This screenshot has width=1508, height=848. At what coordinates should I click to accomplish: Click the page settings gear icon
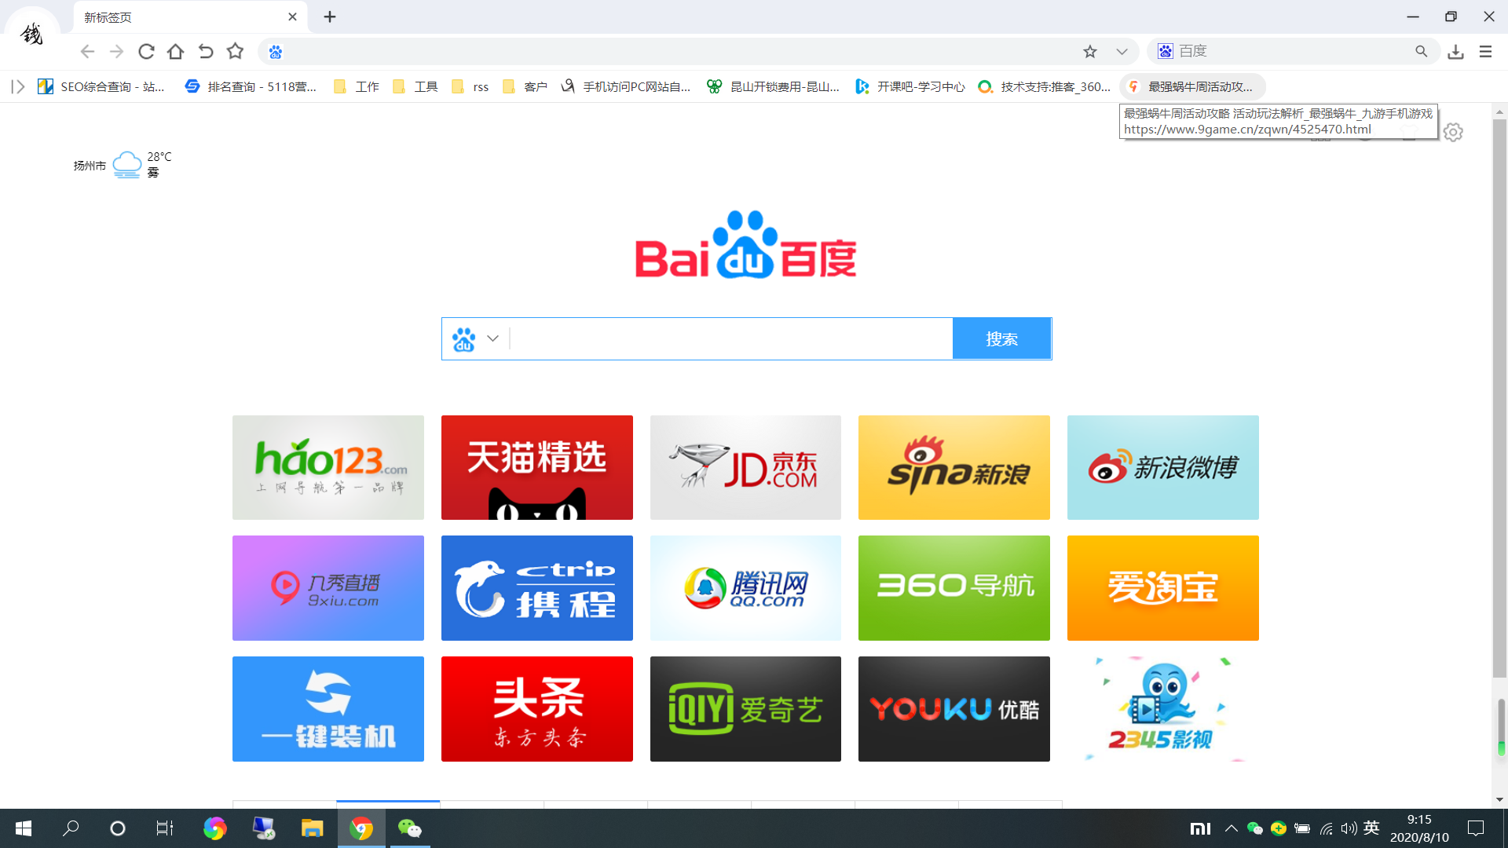click(1453, 132)
